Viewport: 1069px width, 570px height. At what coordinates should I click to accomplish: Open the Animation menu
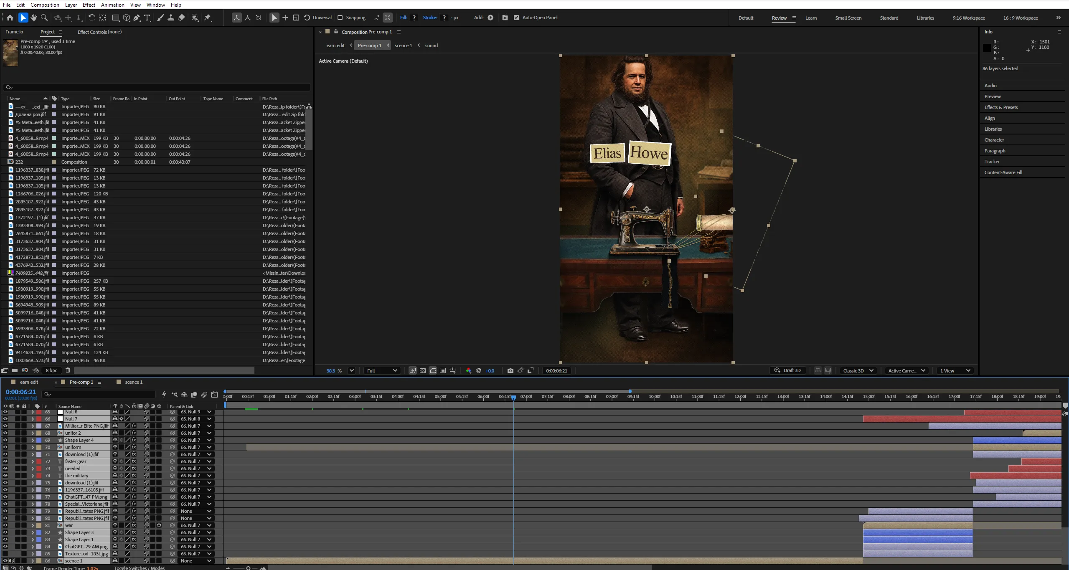click(x=112, y=5)
